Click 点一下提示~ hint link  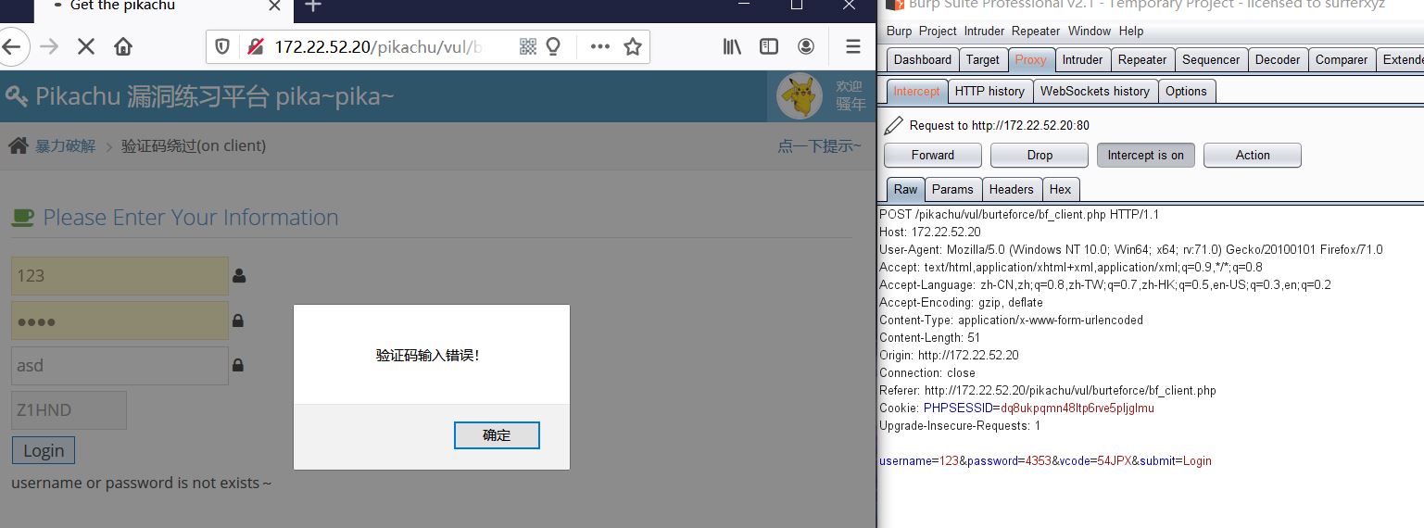coord(819,145)
